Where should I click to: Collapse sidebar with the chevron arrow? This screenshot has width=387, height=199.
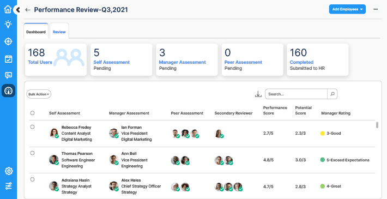18,10
